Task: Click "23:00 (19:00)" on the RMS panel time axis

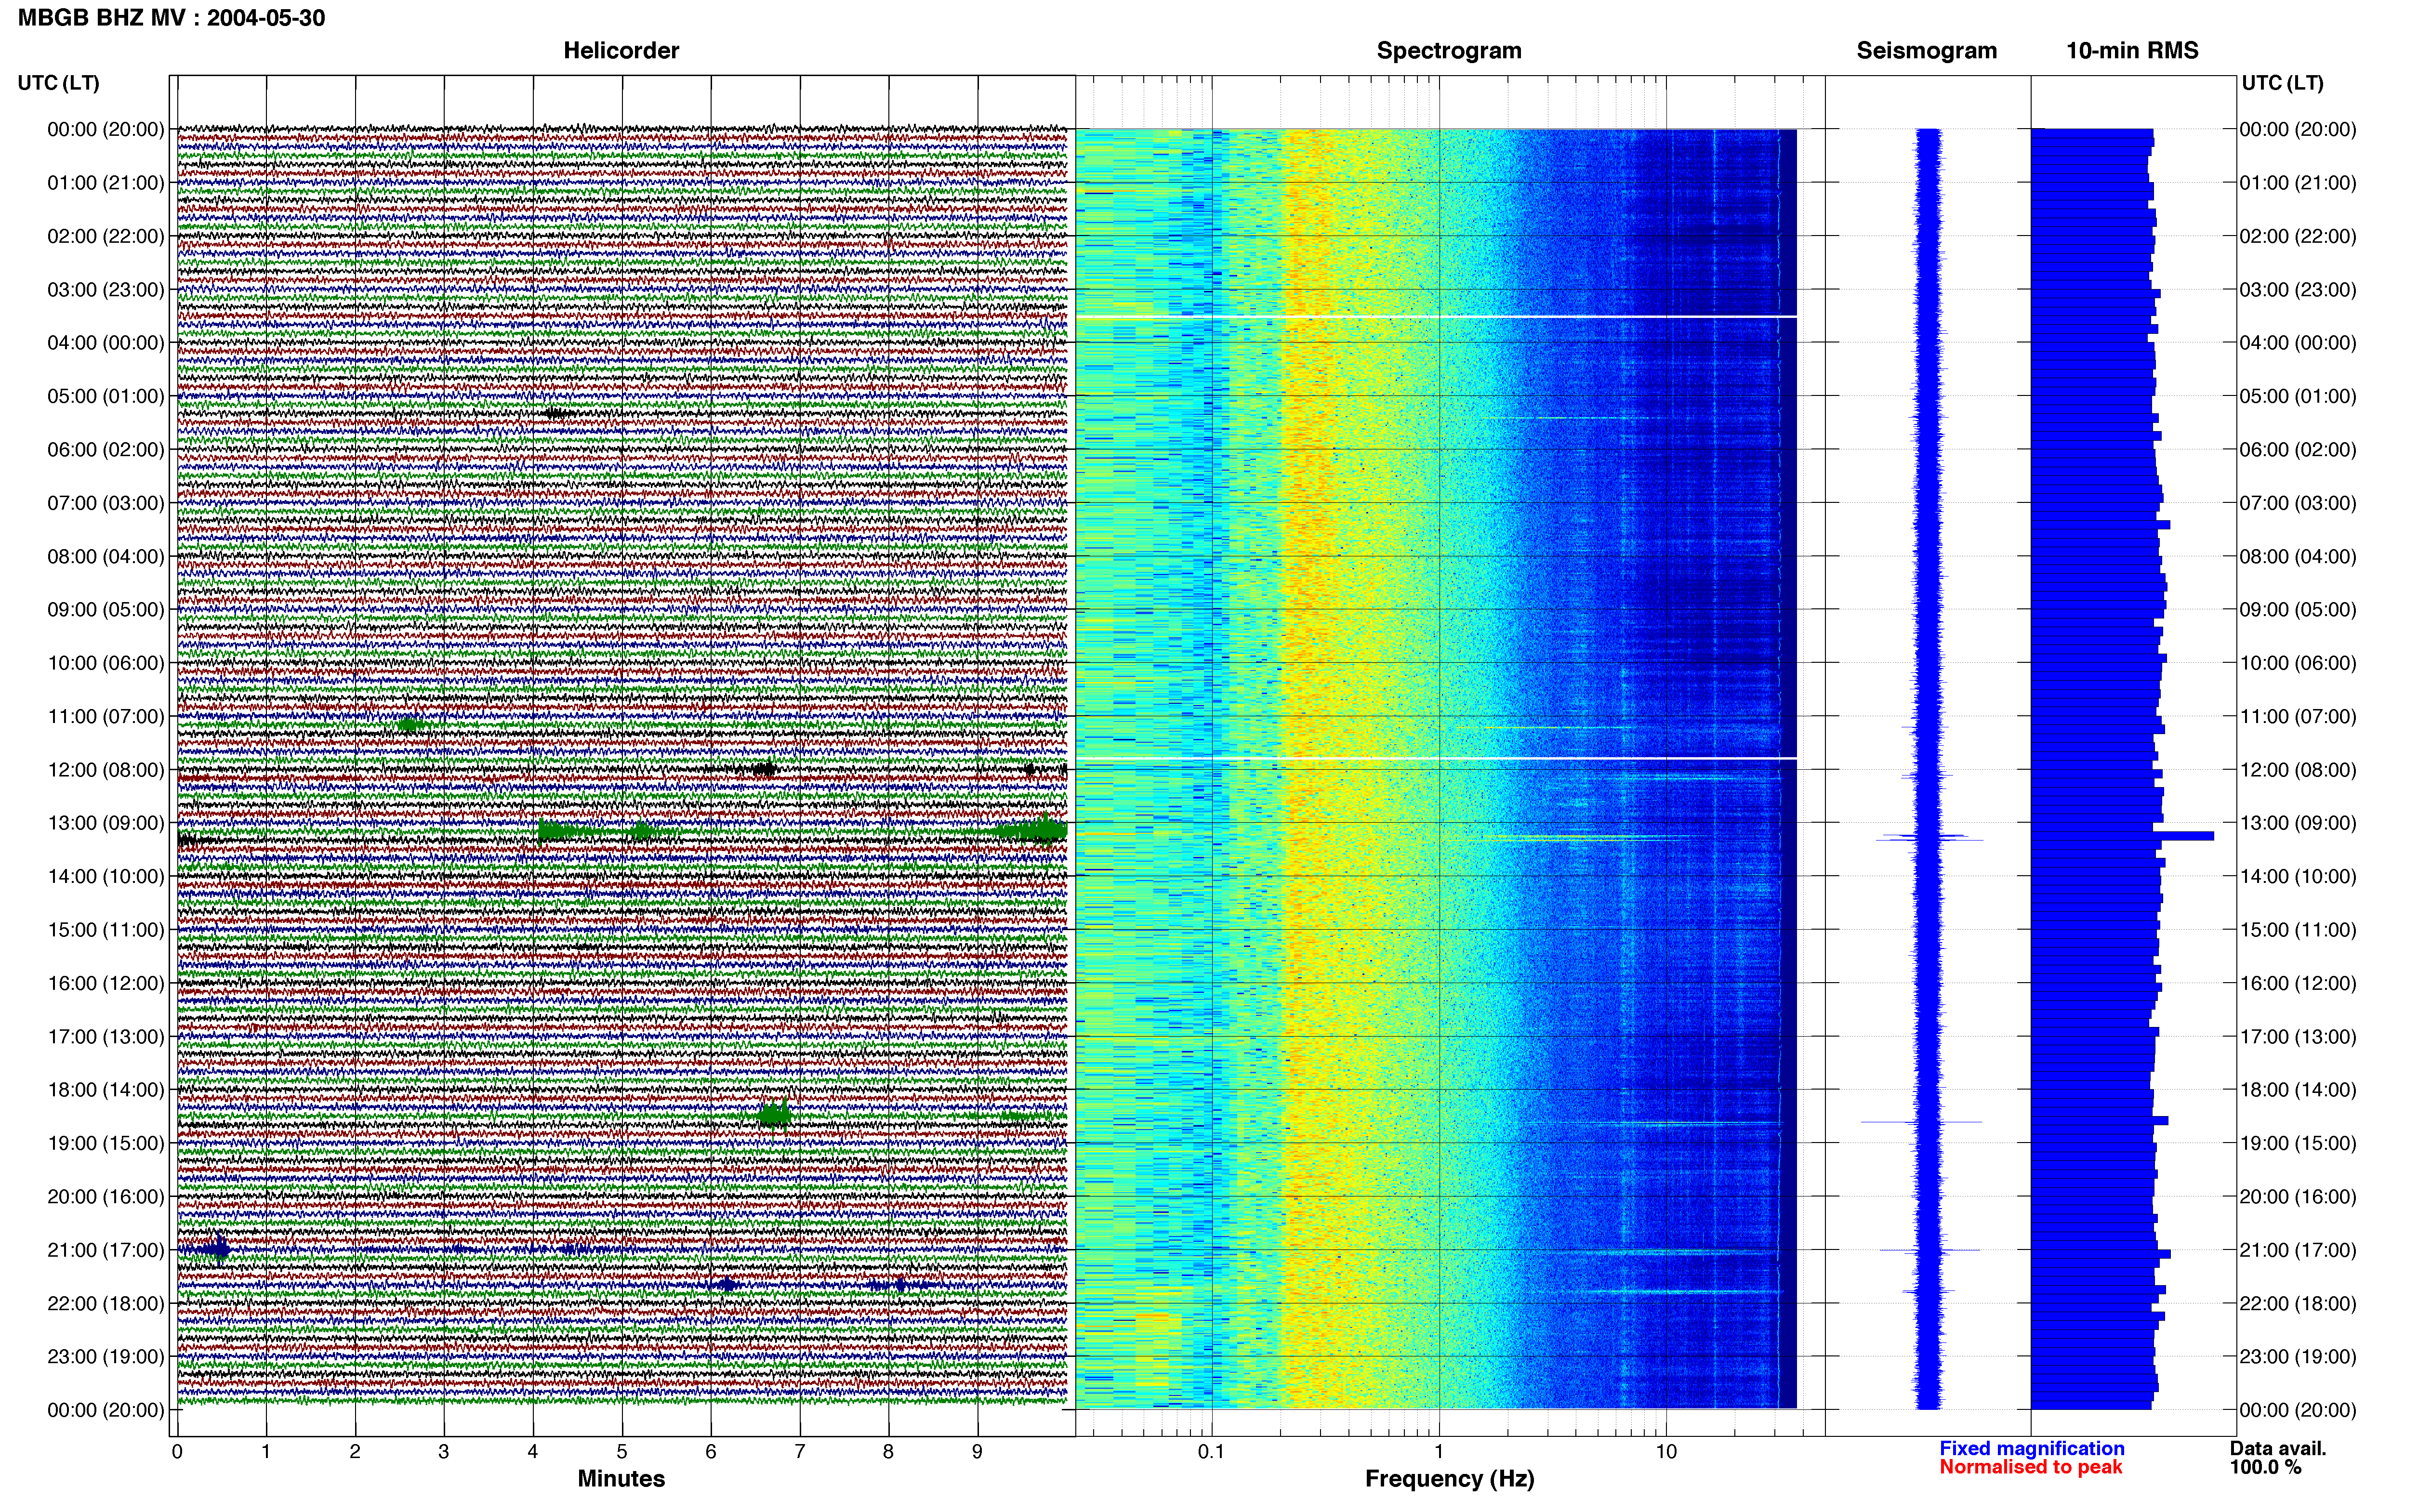Action: [x=2298, y=1357]
